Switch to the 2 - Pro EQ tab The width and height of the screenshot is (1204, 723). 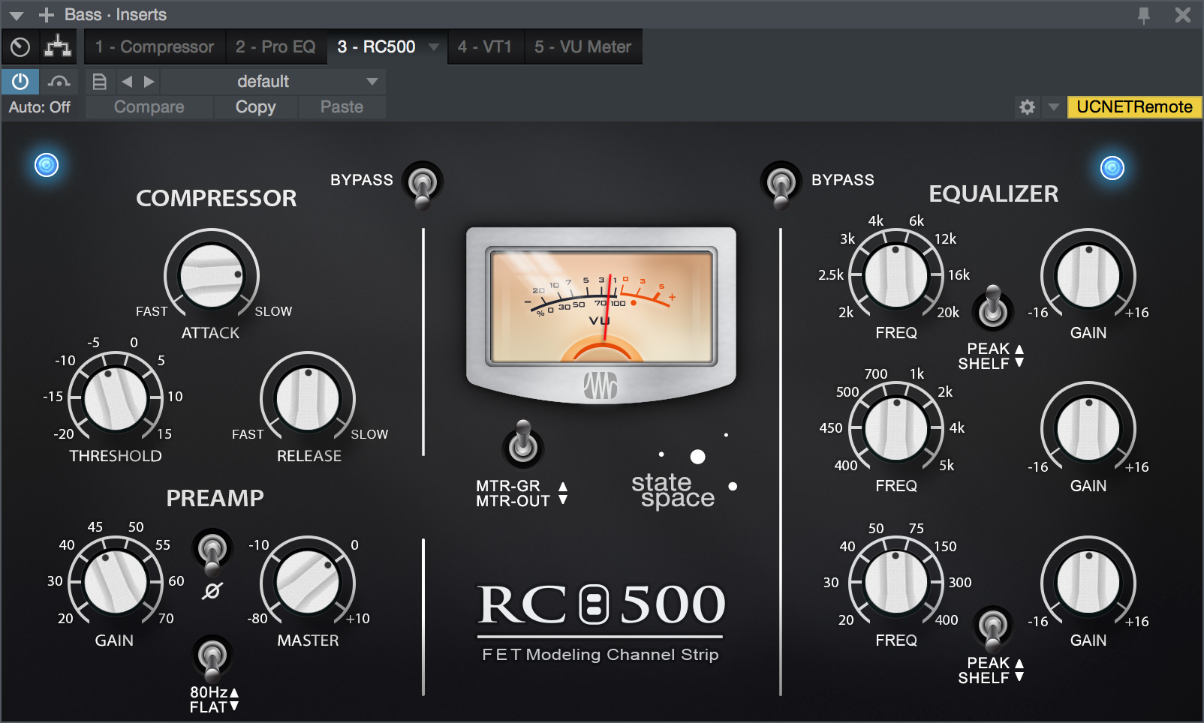click(x=275, y=46)
